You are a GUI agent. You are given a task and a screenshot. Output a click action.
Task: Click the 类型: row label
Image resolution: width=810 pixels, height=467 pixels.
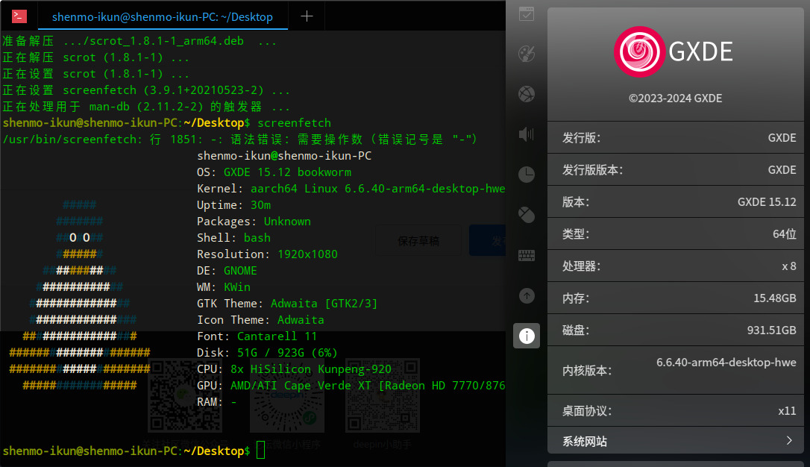576,234
